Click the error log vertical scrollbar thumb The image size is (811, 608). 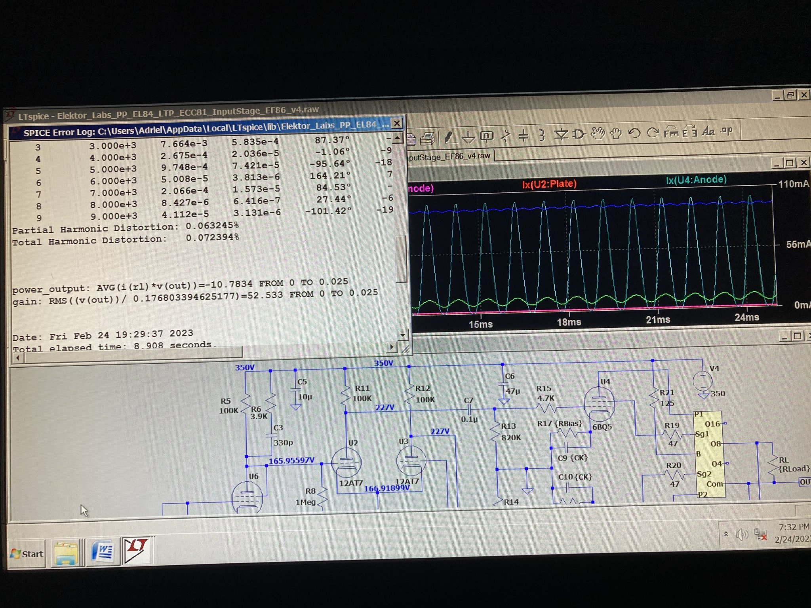pos(401,259)
